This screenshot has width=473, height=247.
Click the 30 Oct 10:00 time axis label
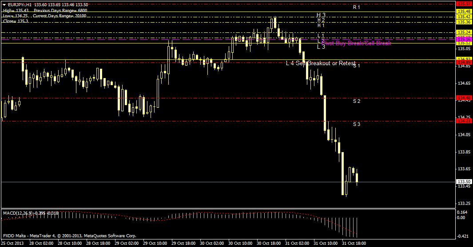[x=239, y=243]
